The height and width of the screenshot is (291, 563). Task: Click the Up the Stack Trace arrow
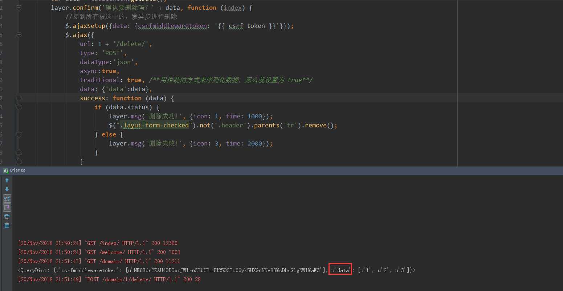tap(7, 180)
